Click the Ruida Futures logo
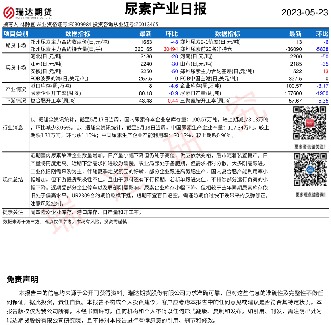Screen dimensions: 331x325 (x=27, y=12)
